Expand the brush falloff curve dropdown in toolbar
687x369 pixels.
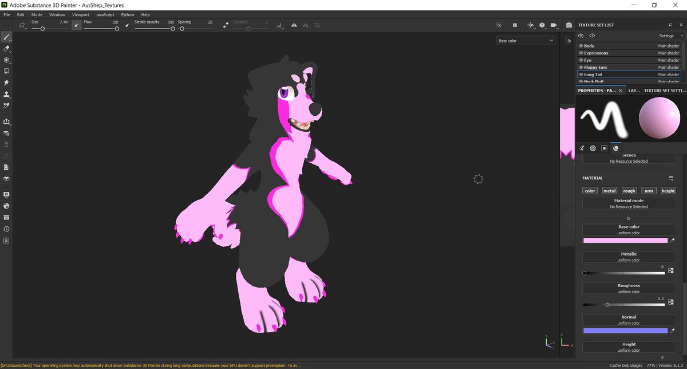click(x=279, y=26)
